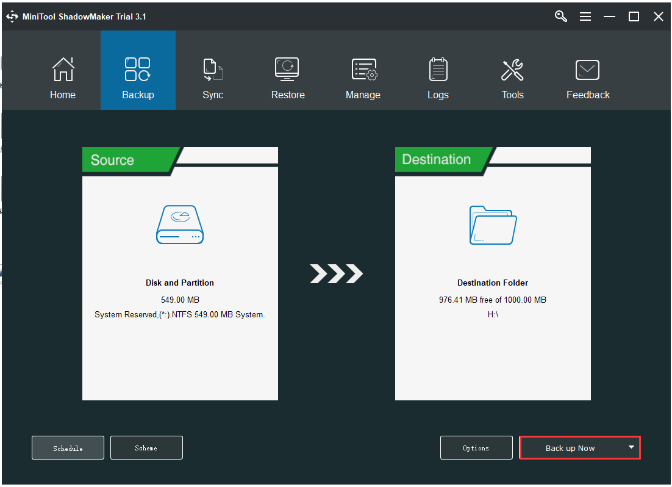Select the Backup tab icon
This screenshot has width=672, height=487.
click(138, 69)
